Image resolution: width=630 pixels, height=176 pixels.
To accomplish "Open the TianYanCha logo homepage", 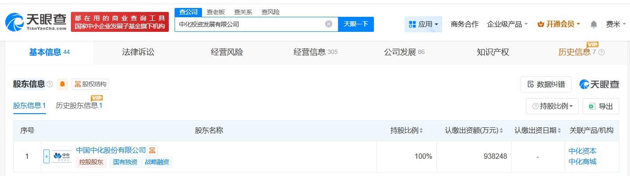I will coord(36,22).
